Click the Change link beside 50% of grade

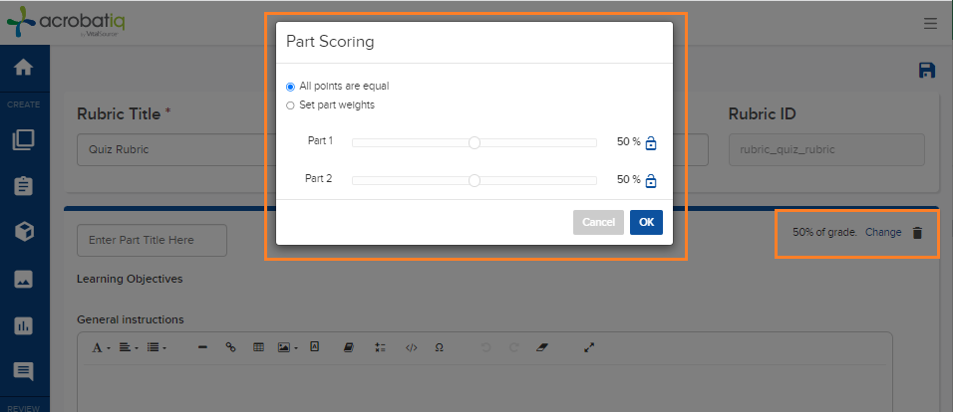[883, 233]
